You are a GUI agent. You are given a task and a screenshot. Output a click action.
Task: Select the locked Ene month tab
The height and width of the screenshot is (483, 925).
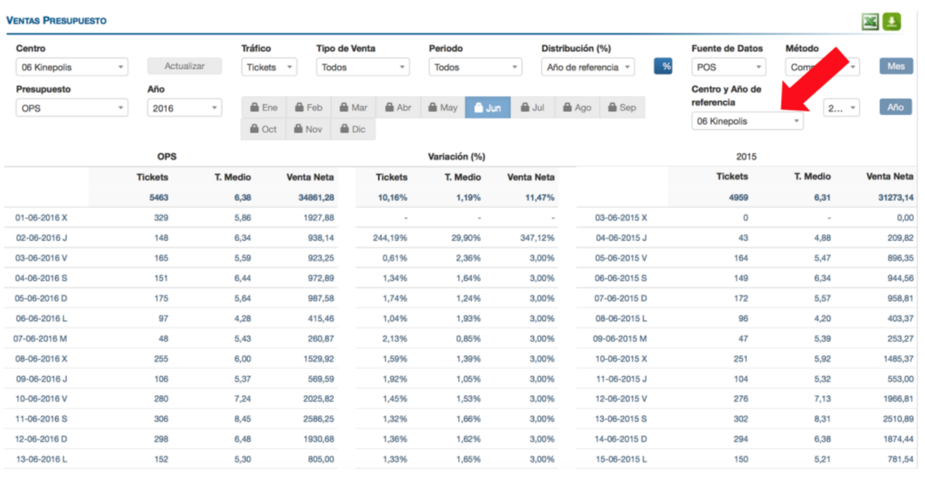point(264,107)
